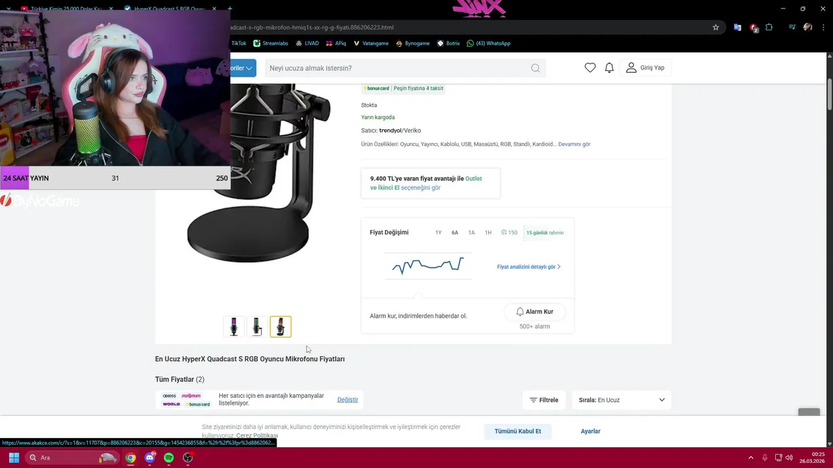Select the '15 günlük tahmin' tab
Viewport: 833px width, 468px height.
[x=545, y=233]
